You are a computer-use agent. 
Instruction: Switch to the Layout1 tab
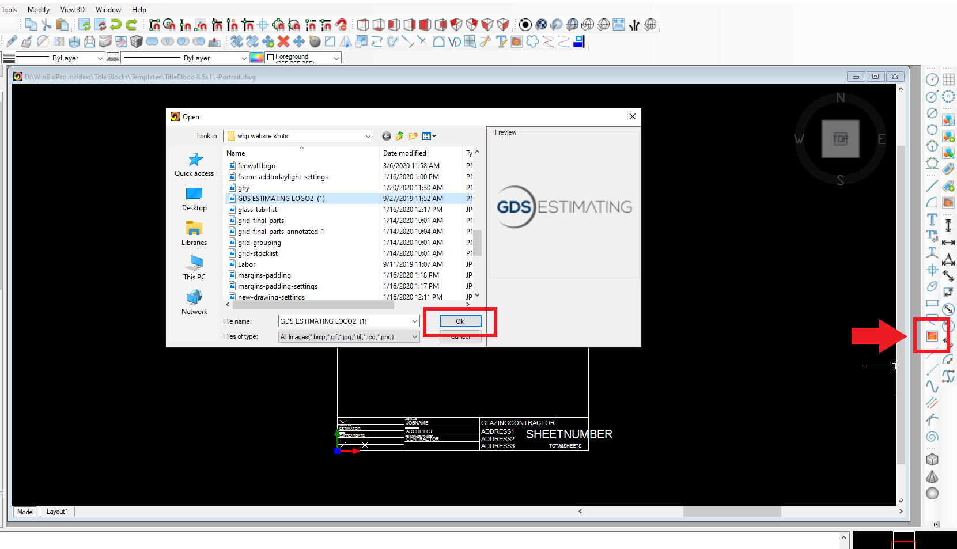point(57,512)
